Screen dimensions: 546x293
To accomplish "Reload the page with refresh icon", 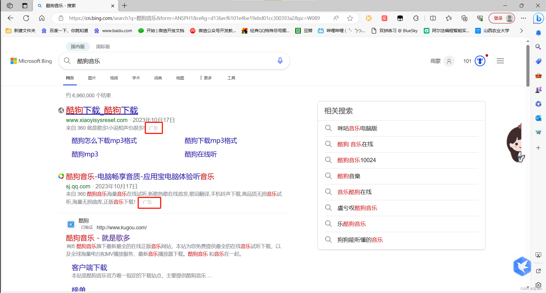I will click(x=26, y=18).
